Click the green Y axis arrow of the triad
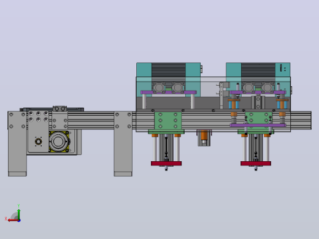Image resolution: width=319 pixels, height=239 pixels. coord(19,214)
